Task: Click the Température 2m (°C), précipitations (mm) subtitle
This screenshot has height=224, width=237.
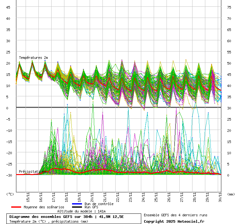Action: pyautogui.click(x=49, y=221)
